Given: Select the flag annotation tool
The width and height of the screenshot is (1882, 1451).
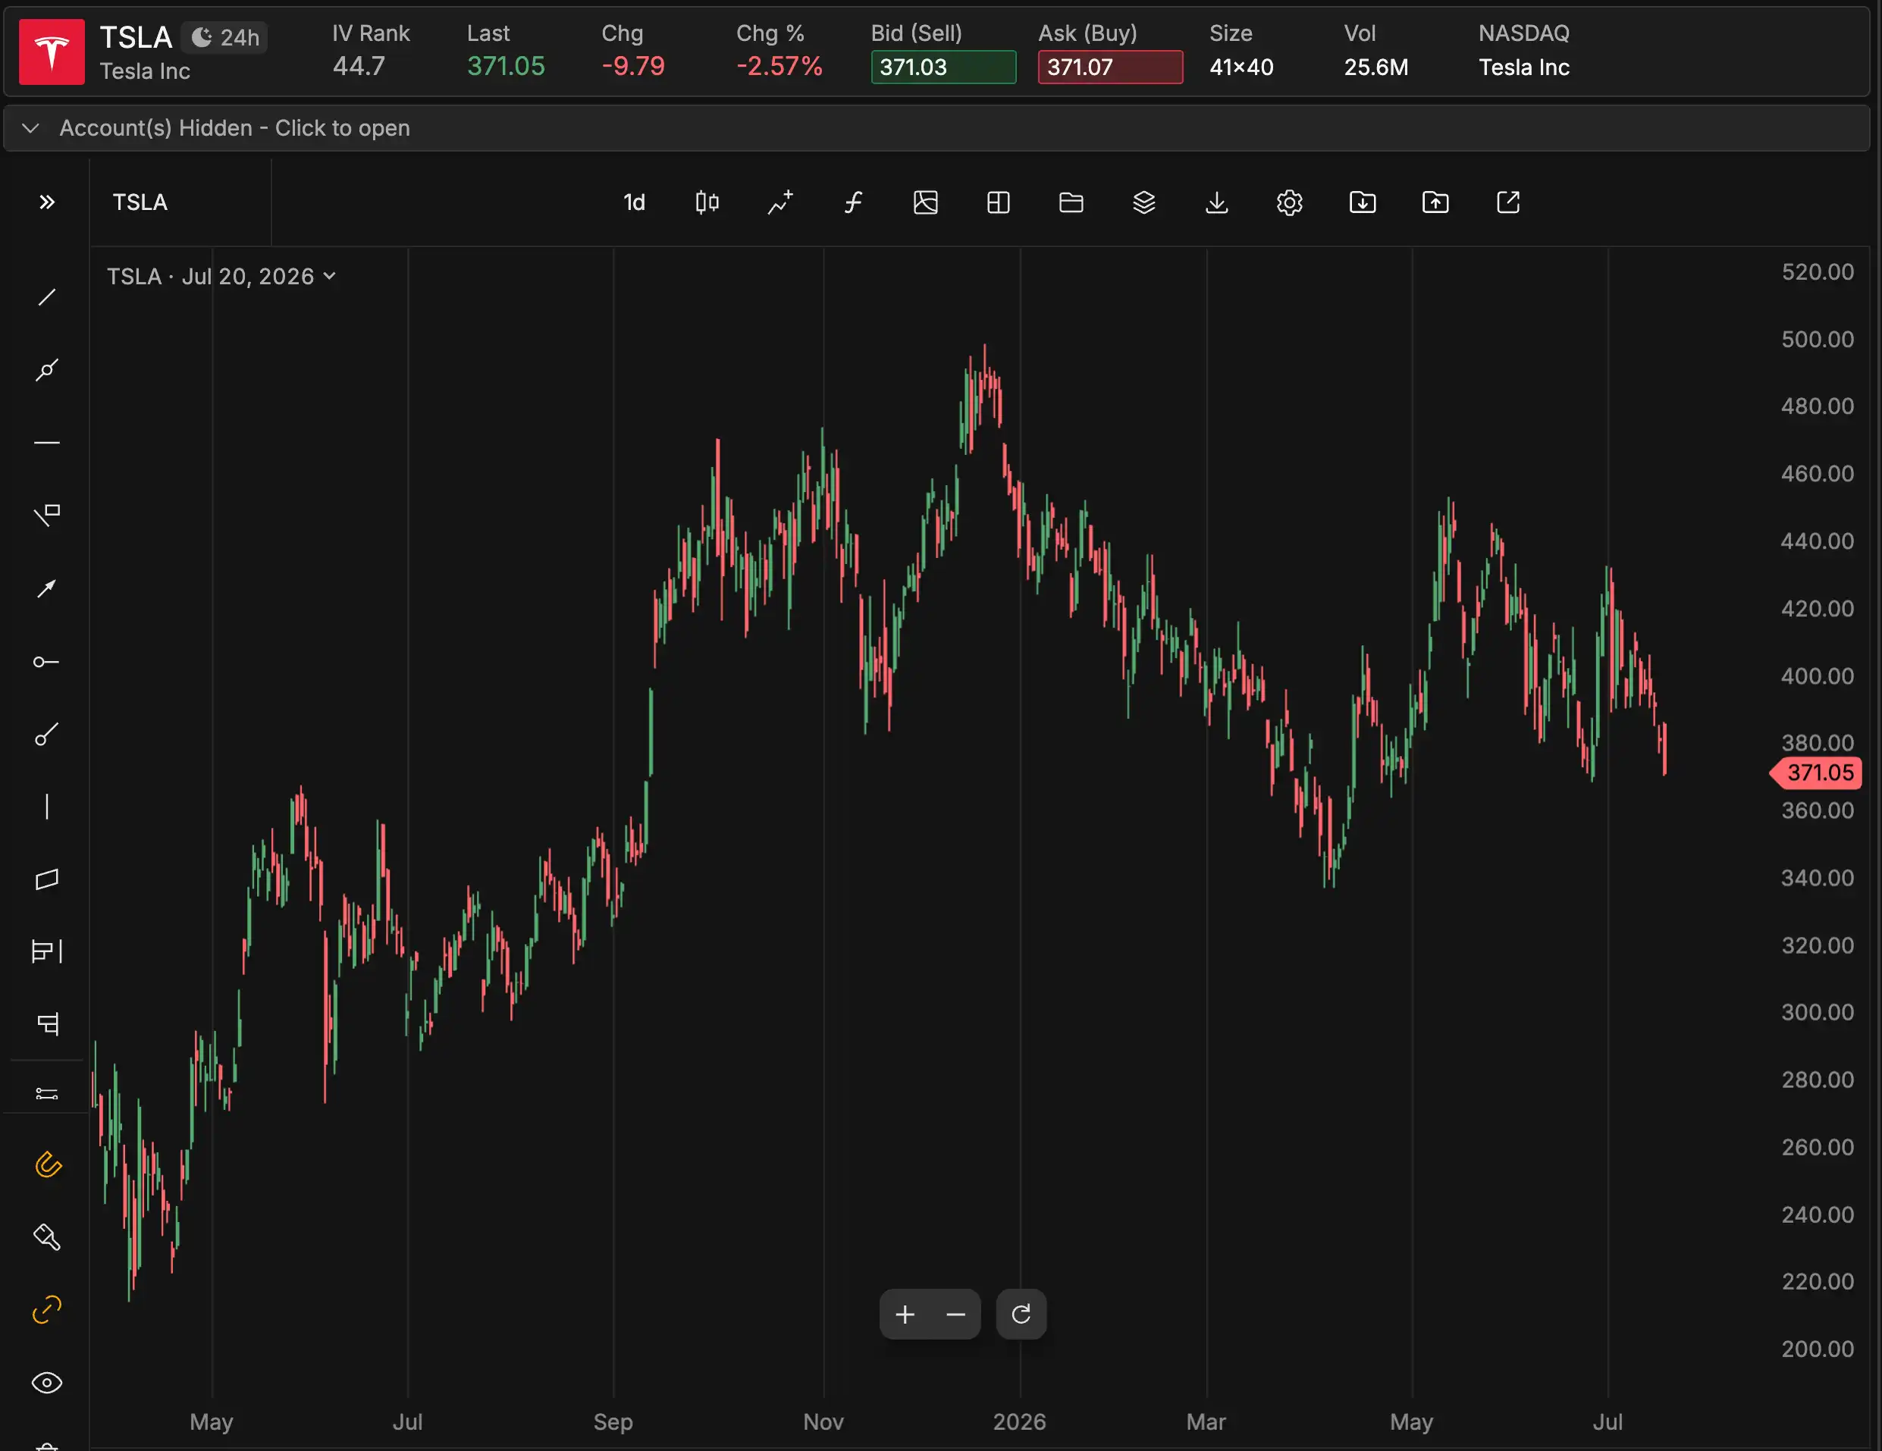Looking at the screenshot, I should (x=46, y=516).
